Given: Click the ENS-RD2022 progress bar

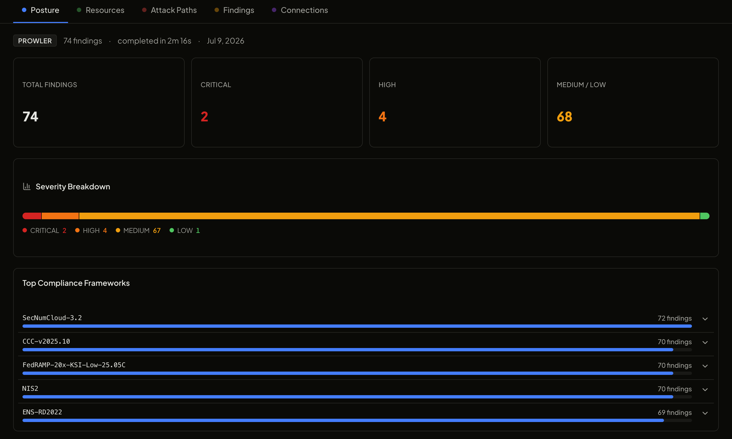Looking at the screenshot, I should coord(357,420).
